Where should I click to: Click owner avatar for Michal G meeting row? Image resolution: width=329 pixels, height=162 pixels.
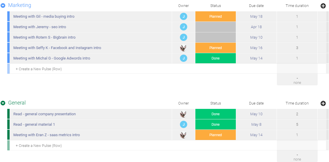coord(183,58)
